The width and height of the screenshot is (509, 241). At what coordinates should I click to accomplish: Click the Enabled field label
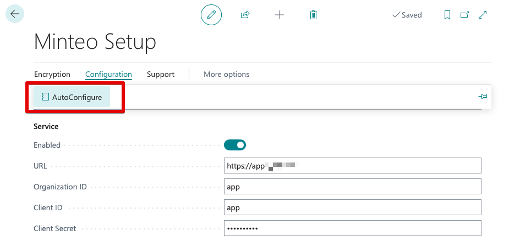47,145
